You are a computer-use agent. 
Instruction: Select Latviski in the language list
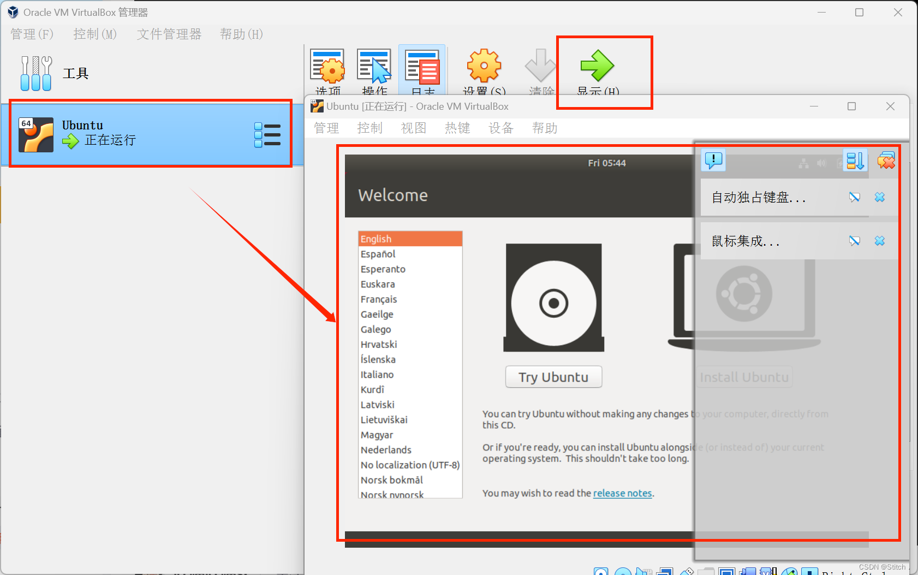pos(410,405)
